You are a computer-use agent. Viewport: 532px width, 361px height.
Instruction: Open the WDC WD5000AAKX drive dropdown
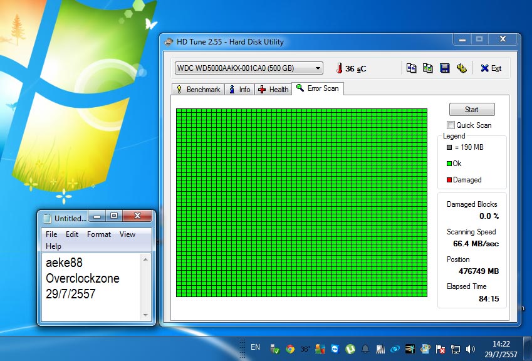tap(249, 68)
